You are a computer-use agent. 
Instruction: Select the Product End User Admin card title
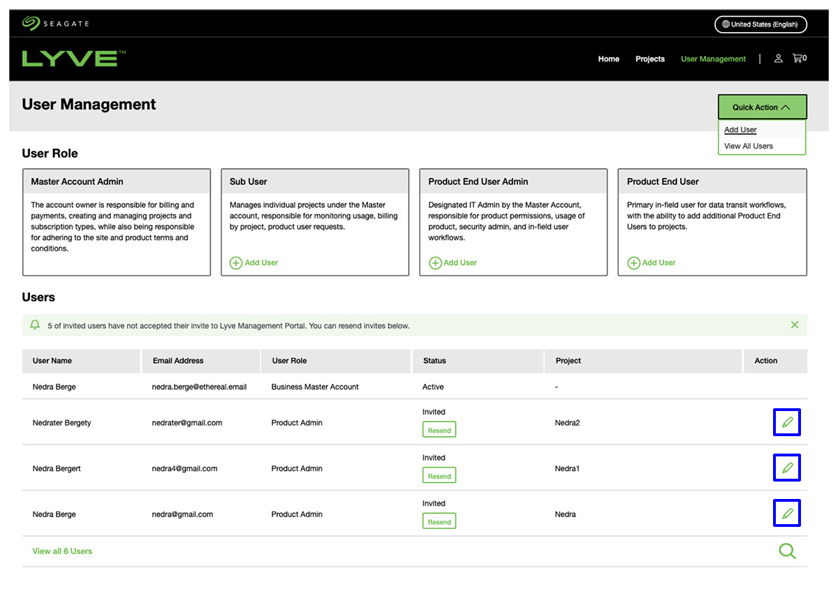click(478, 181)
